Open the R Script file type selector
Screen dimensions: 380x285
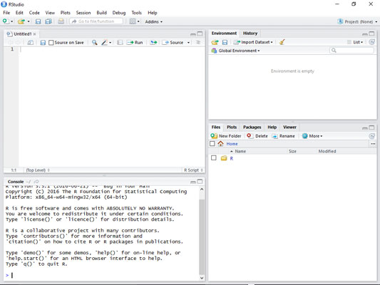pos(193,170)
